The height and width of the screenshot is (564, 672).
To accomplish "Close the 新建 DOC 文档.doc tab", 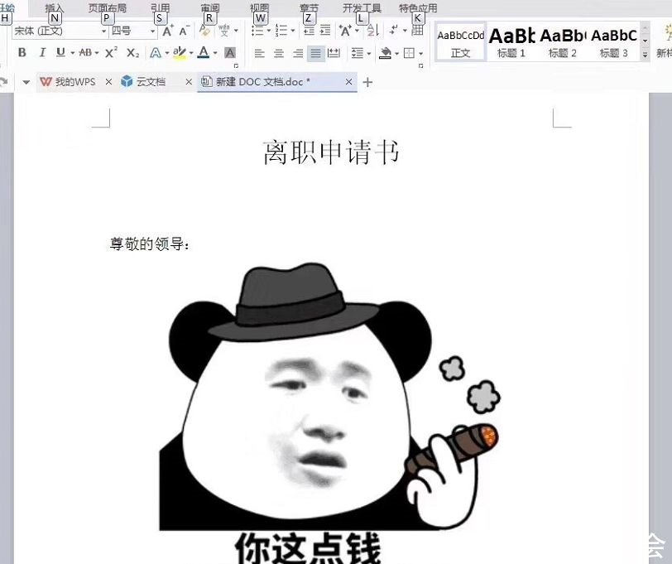I will coord(349,81).
